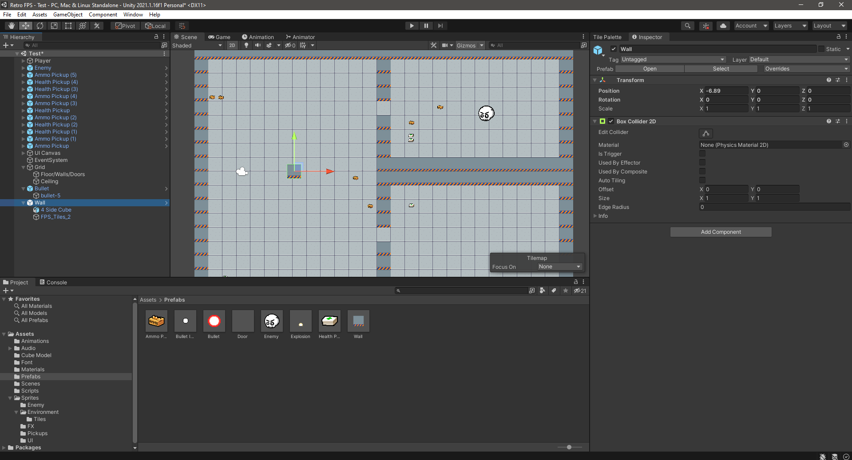Switch to the Tile Palette tab
Screen dimensions: 852x460
click(x=607, y=37)
